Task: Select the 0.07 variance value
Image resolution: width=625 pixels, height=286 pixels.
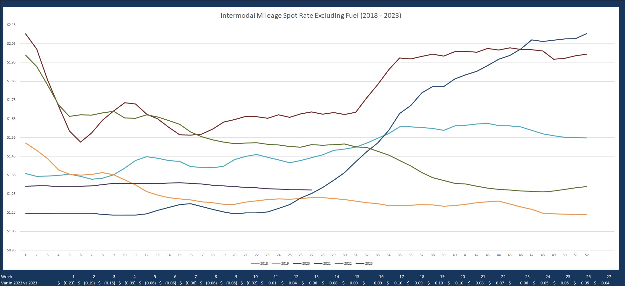Action: [500, 283]
